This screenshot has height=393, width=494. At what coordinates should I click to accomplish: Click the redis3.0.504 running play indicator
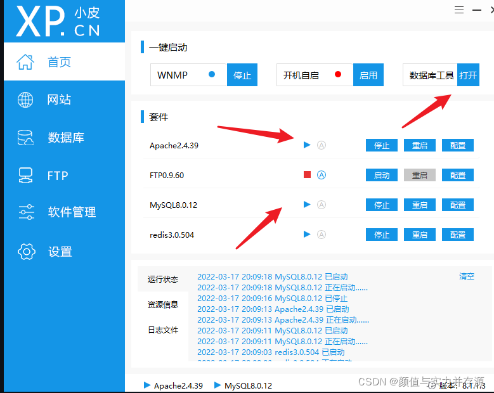(307, 235)
